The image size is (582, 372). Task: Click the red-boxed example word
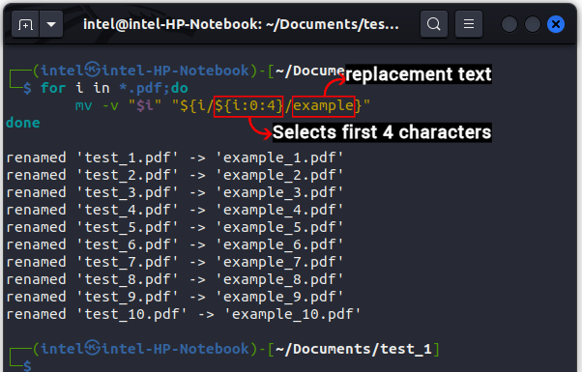[323, 106]
